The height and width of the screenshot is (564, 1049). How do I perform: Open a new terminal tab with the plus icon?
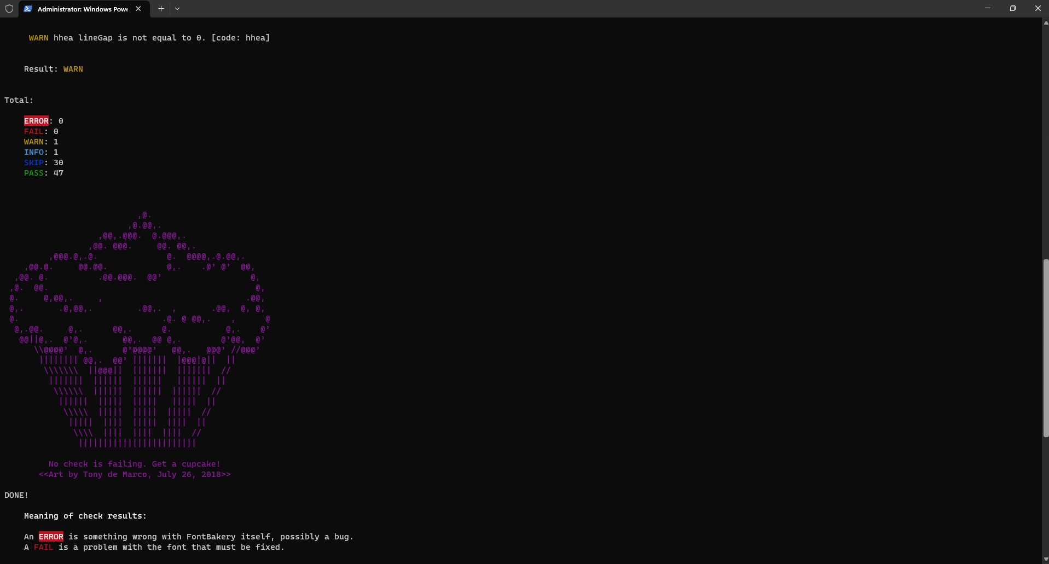(160, 9)
